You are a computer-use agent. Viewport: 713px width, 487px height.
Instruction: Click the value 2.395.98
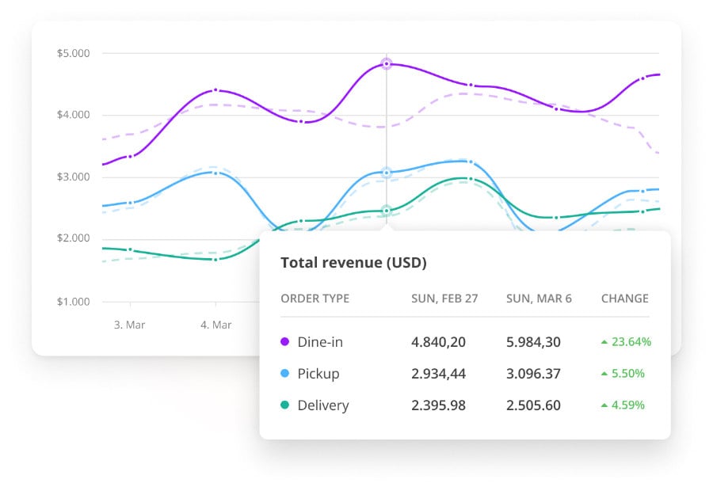click(x=438, y=405)
